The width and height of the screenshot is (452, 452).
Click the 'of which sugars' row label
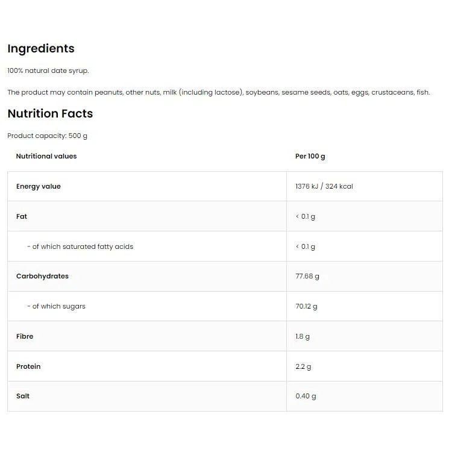coord(56,306)
